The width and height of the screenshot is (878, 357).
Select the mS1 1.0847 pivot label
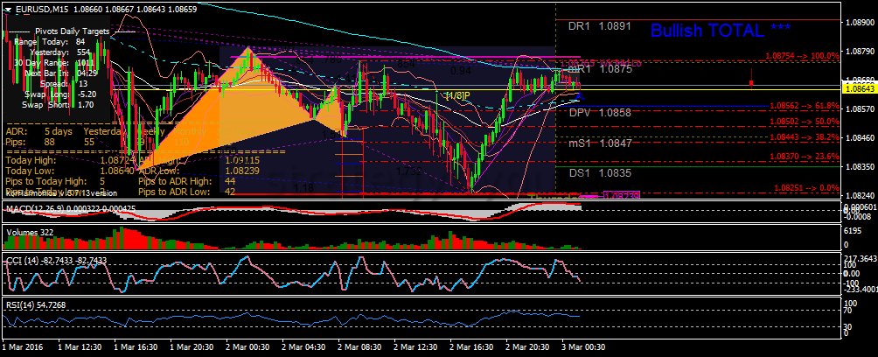pos(600,142)
